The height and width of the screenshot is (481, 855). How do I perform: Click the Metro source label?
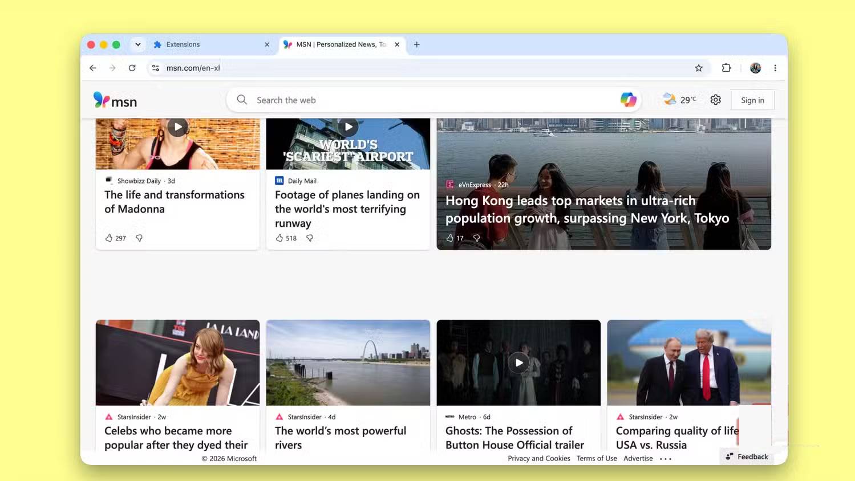467,417
